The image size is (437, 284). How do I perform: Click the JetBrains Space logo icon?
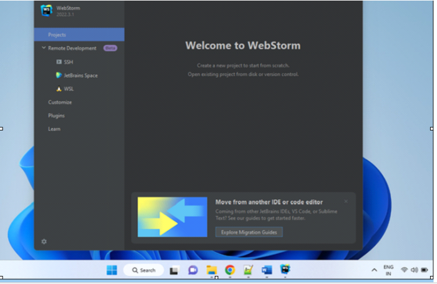[x=59, y=76]
